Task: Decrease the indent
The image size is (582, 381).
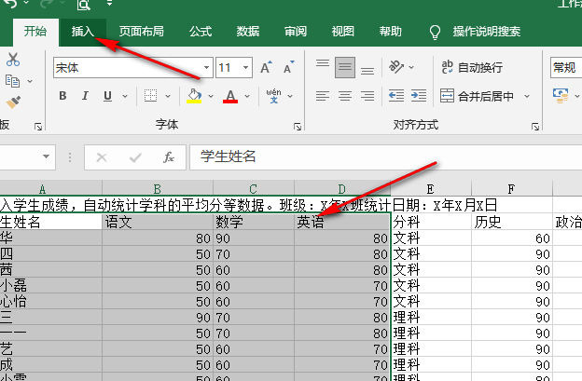Action: pyautogui.click(x=396, y=96)
